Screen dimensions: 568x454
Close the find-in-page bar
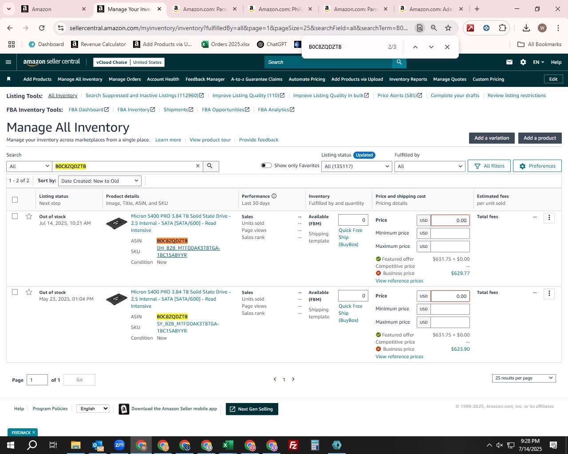tap(447, 47)
